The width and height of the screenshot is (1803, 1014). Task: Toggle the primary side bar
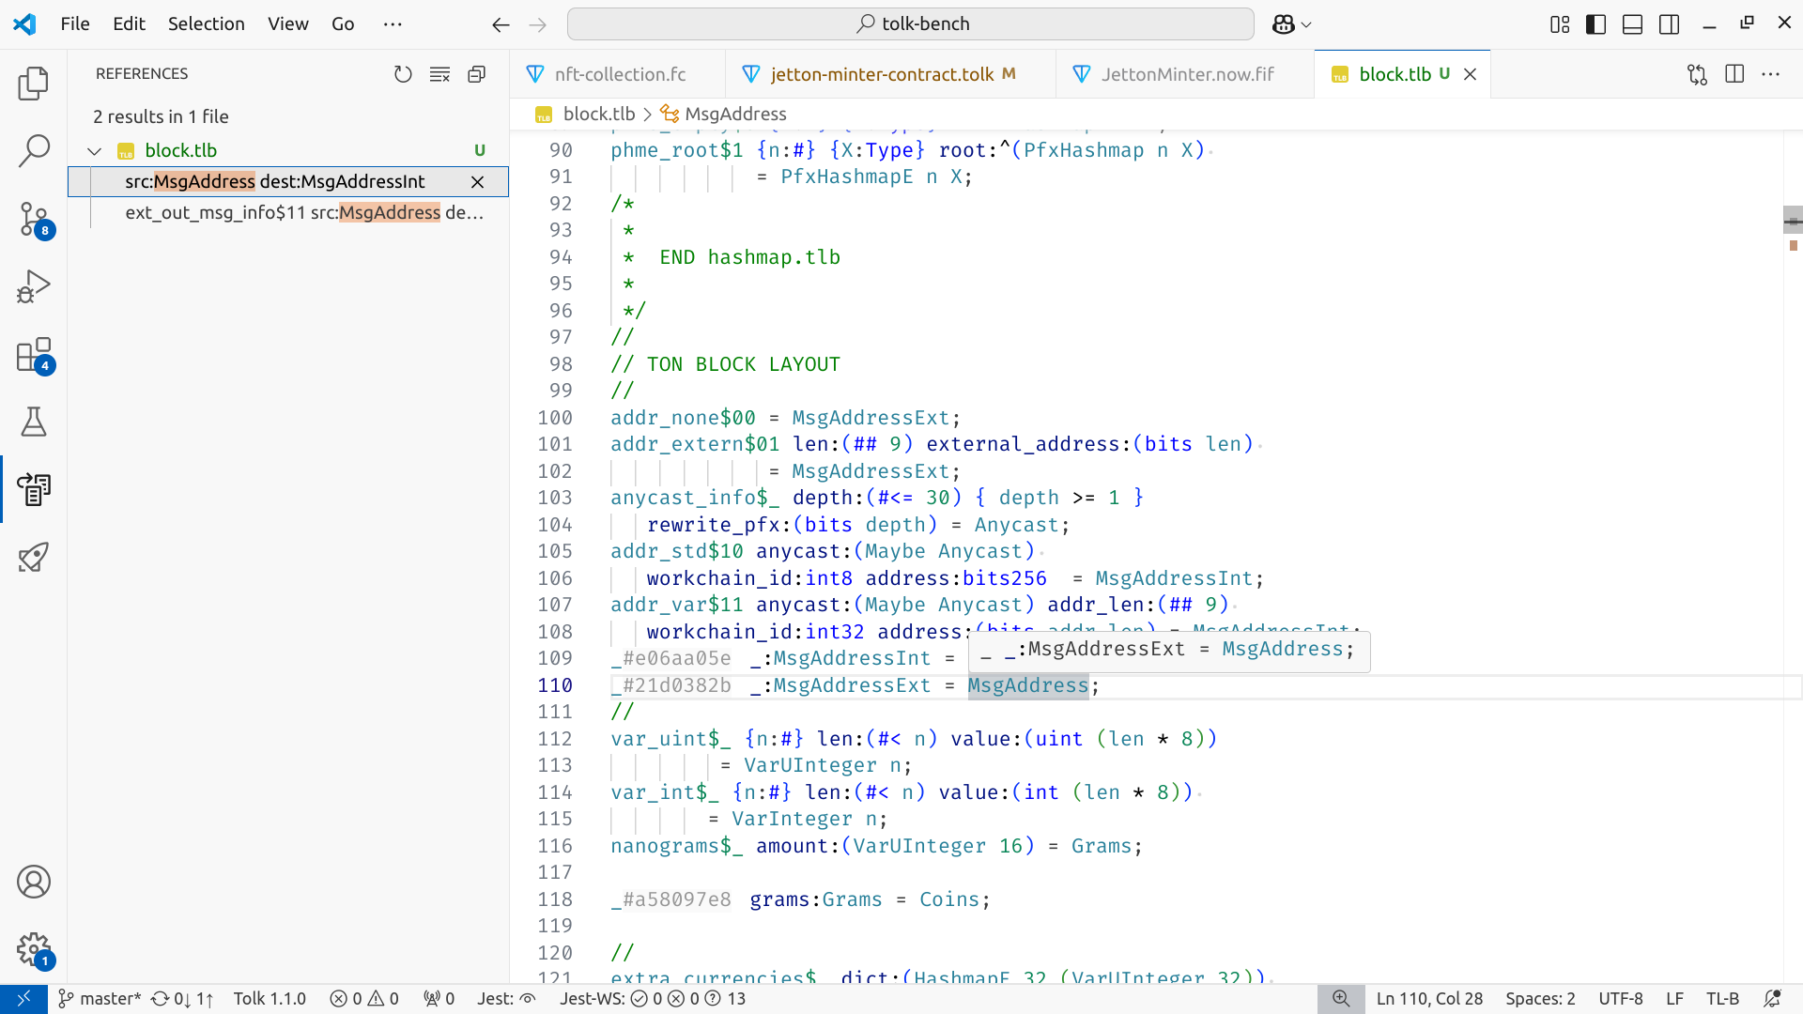coord(1596,24)
